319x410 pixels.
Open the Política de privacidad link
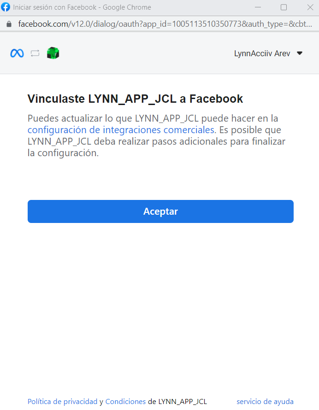62,401
